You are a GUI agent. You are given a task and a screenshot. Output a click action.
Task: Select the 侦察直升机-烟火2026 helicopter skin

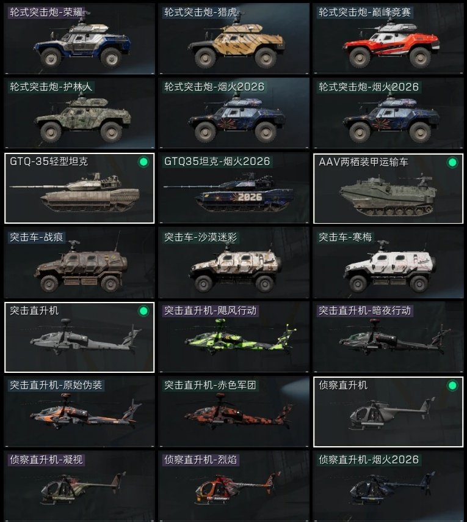(388, 486)
